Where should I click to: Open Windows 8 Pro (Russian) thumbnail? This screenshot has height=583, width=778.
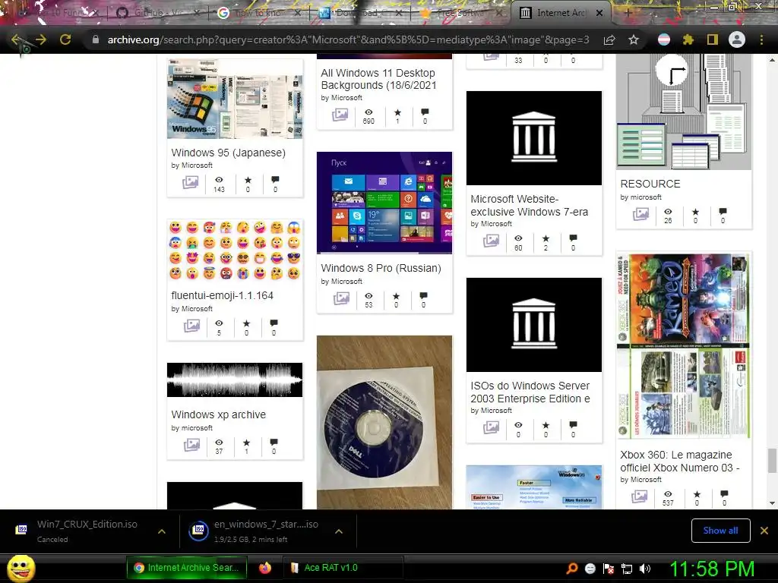tap(384, 203)
